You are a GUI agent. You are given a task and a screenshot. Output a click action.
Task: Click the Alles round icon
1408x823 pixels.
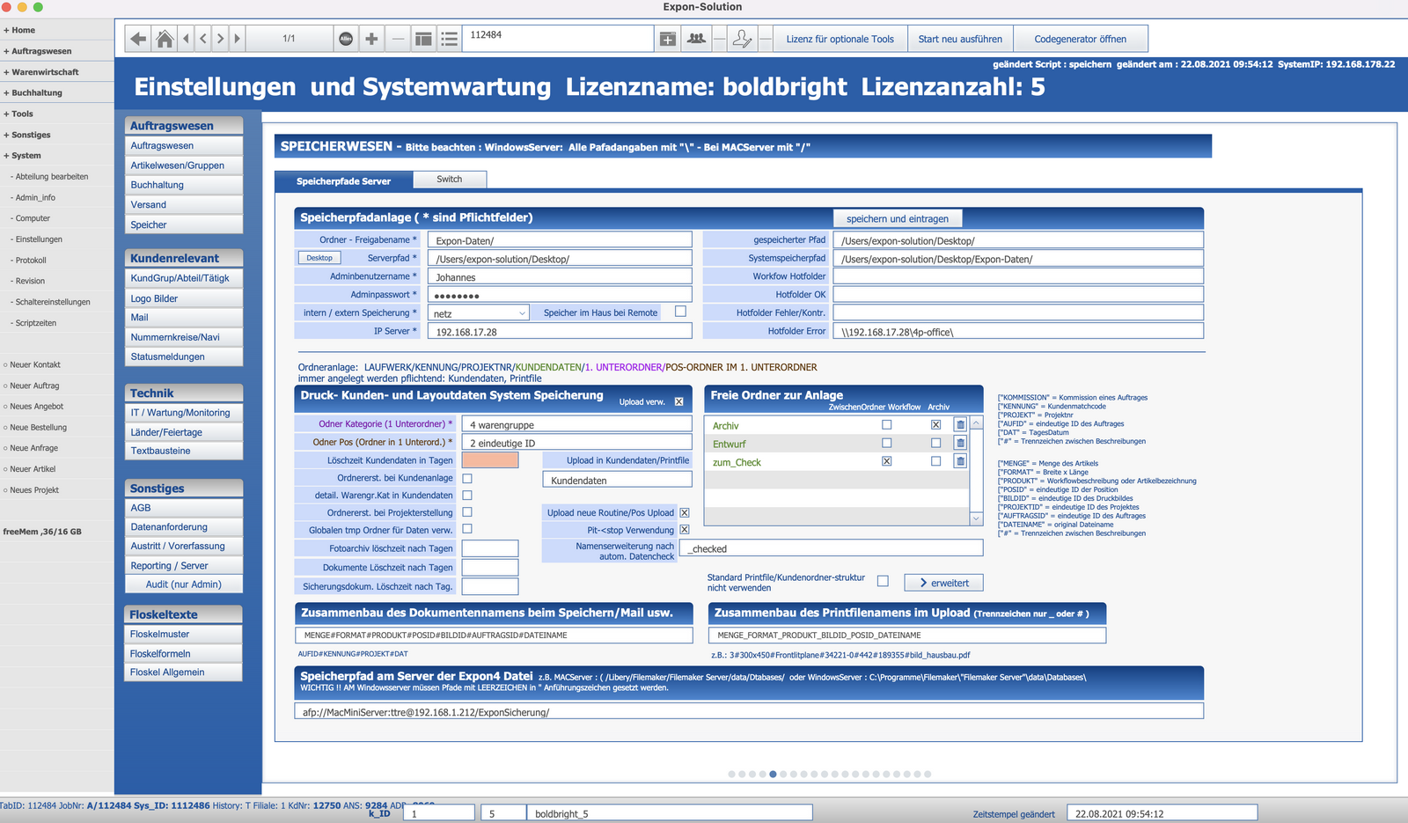click(346, 39)
